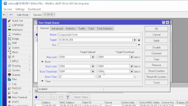The height and width of the screenshot is (106, 188).
Task: Sort by MAC Address column header
Action: click(70, 102)
